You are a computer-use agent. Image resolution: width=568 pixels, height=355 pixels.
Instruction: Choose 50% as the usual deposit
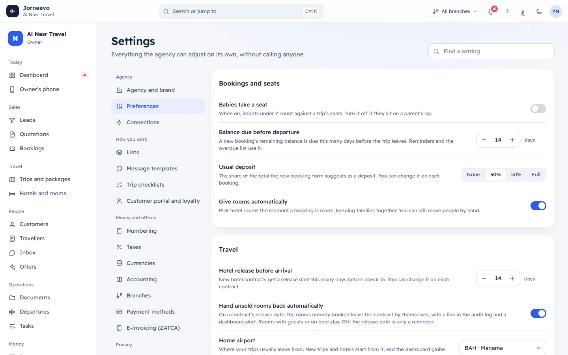(516, 175)
